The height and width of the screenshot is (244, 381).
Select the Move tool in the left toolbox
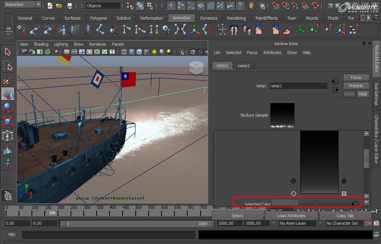click(8, 94)
